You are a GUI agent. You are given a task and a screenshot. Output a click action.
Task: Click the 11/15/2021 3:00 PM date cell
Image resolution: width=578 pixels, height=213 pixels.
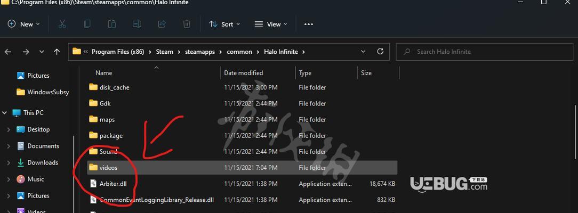pyautogui.click(x=251, y=87)
